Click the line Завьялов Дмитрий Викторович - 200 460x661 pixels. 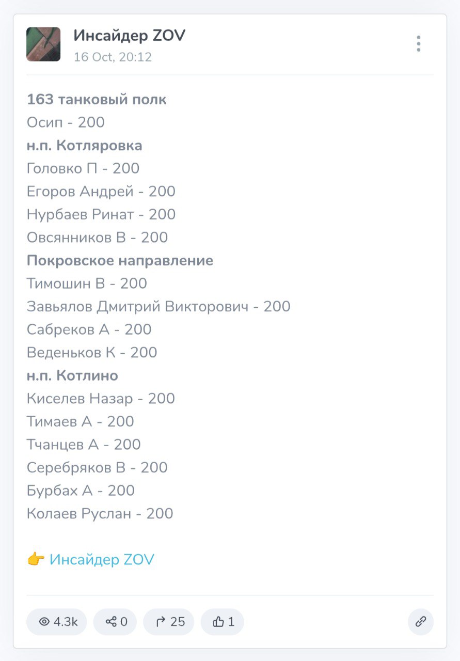click(158, 307)
